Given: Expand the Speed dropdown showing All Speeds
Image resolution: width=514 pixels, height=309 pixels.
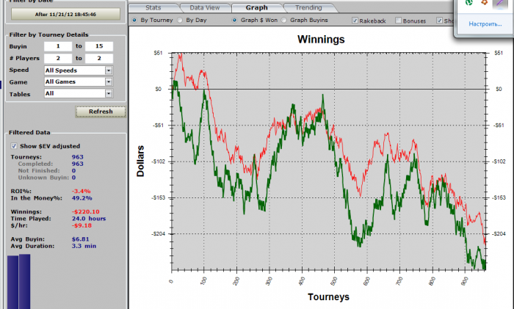Looking at the screenshot, I should tap(109, 70).
